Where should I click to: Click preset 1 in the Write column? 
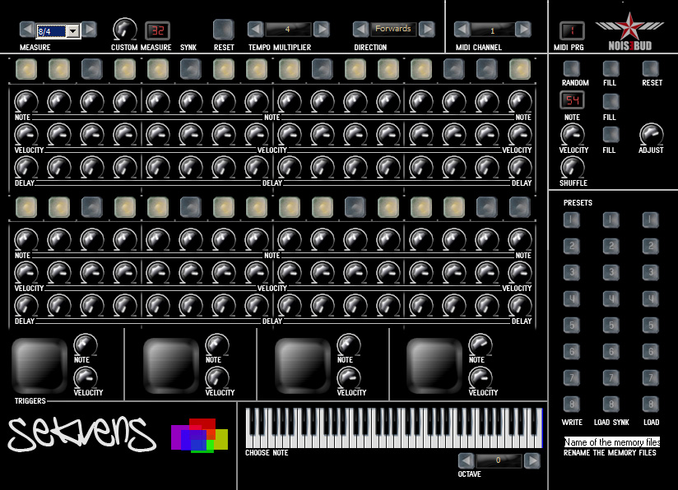point(572,220)
